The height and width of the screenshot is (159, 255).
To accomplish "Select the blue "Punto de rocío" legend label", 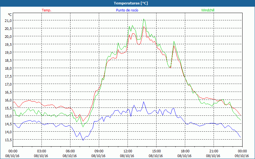I will pos(127,10).
